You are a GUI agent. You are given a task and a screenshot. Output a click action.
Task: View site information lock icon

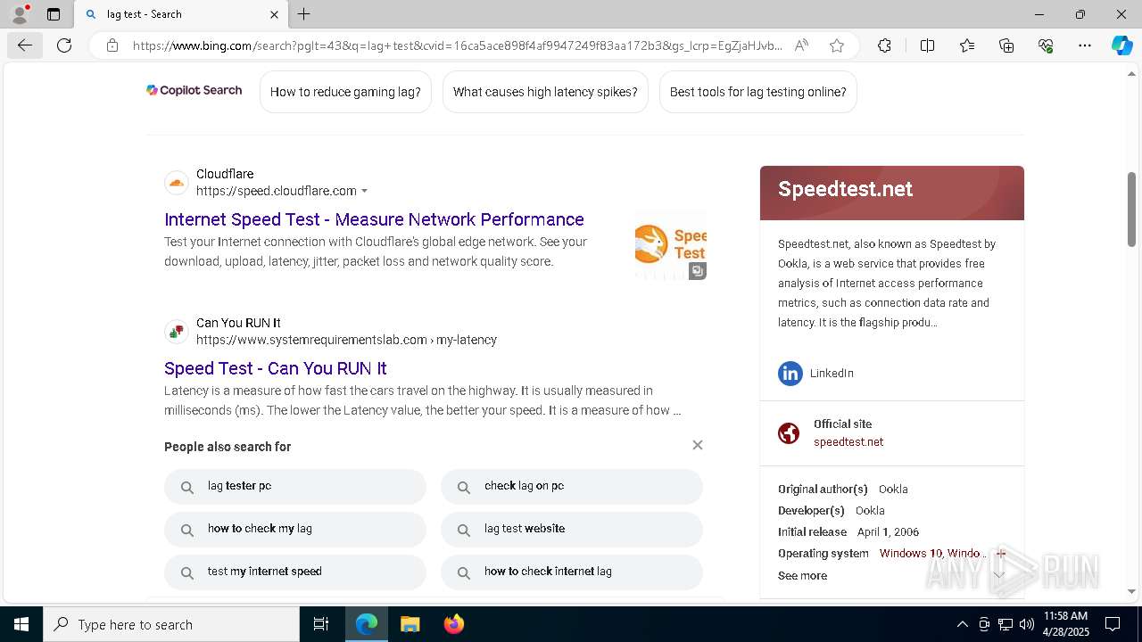tap(112, 45)
